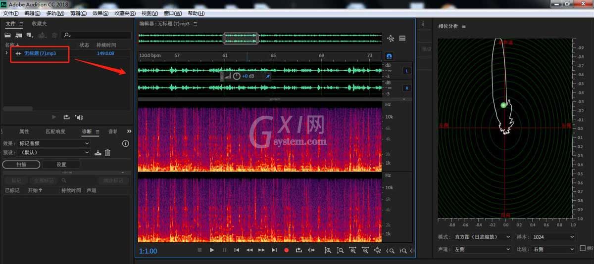
Task: Open the editor panel menu next to 无标题 (7).mp3
Action: (x=196, y=24)
